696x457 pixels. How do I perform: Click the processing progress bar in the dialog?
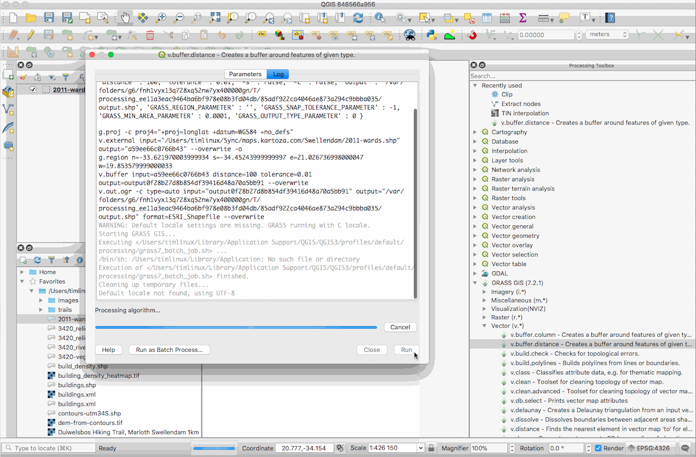pos(236,327)
